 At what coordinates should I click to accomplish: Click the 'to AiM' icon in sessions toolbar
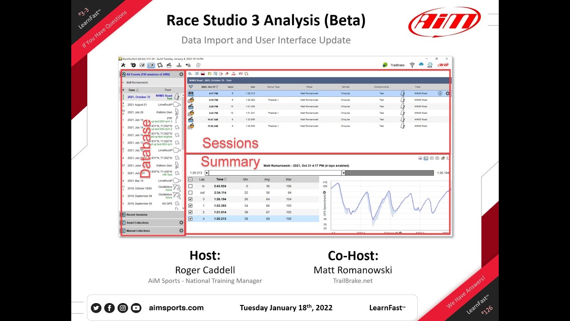pyautogui.click(x=233, y=74)
